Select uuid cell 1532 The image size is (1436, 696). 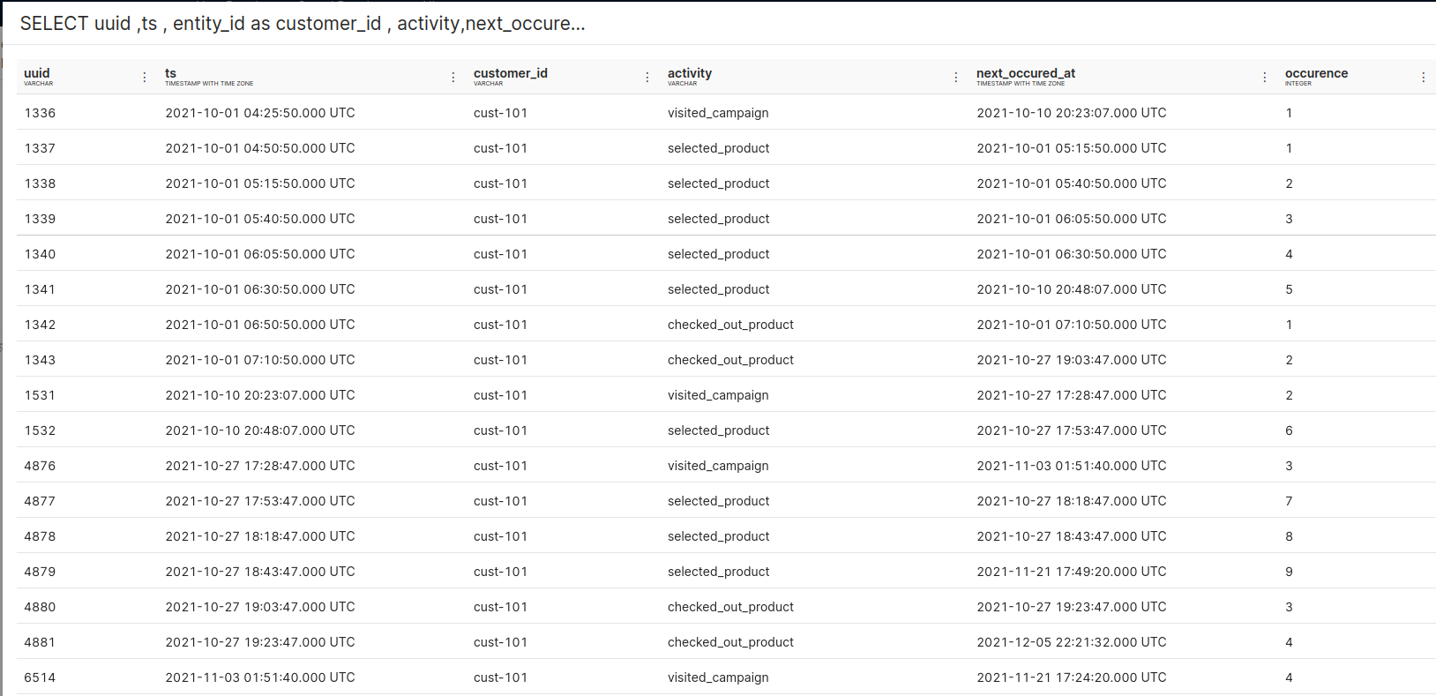point(40,430)
